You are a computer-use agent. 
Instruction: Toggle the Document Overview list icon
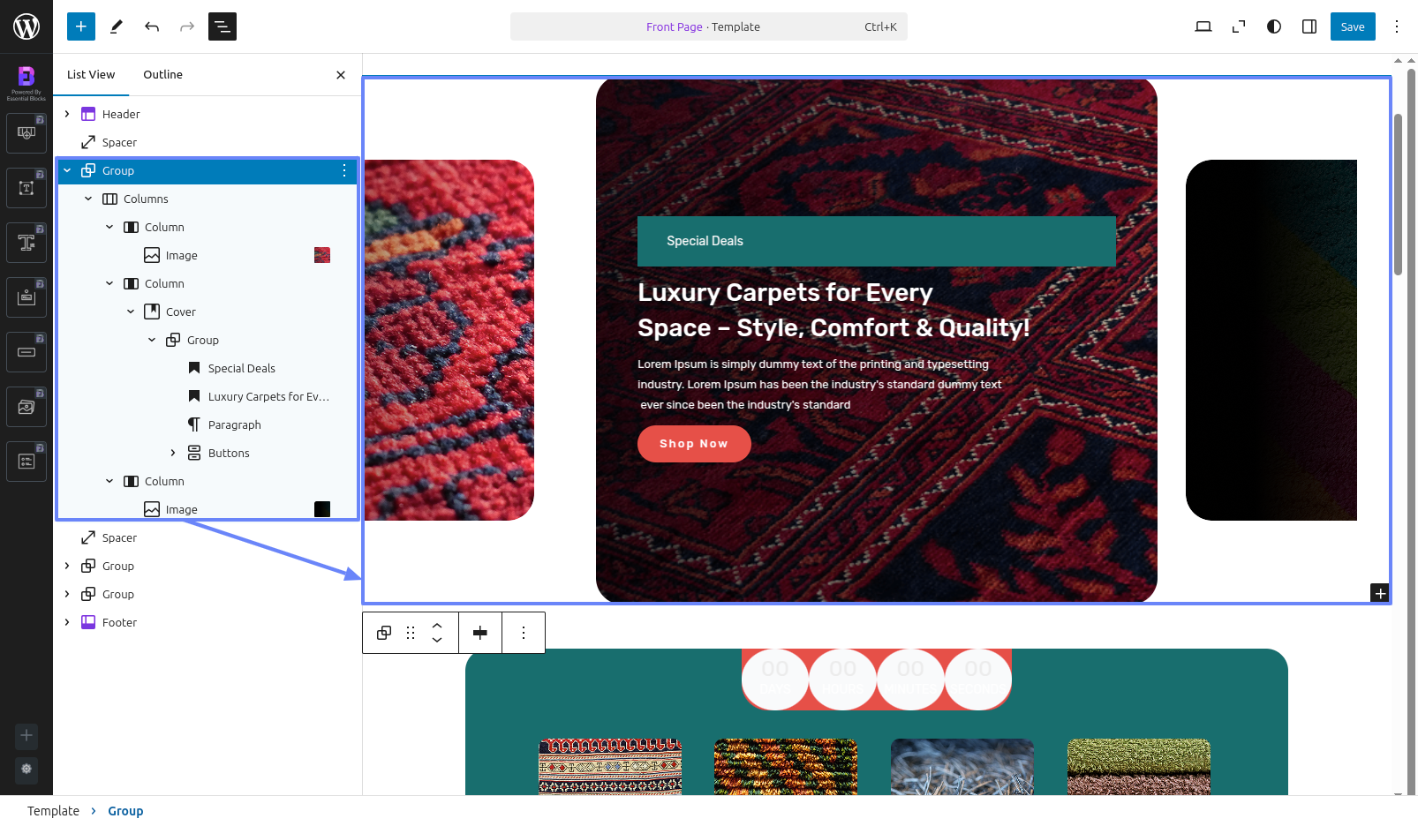pos(223,26)
